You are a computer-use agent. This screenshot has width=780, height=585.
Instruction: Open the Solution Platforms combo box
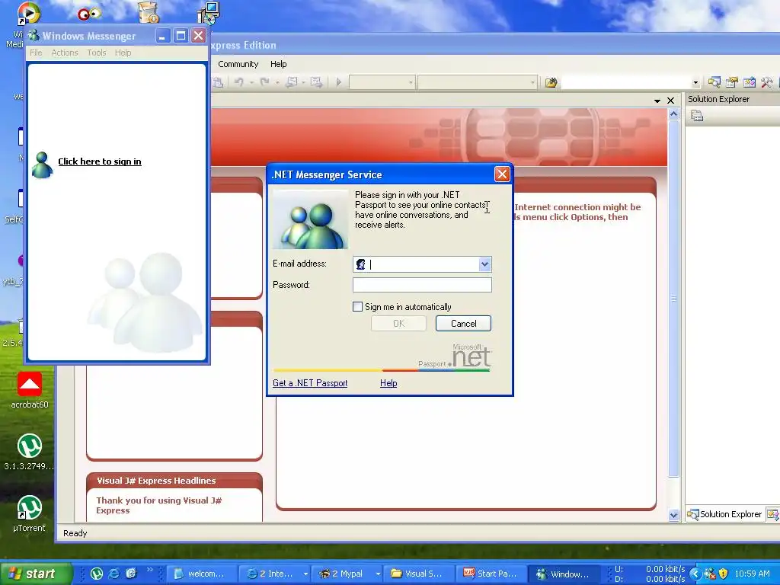tap(477, 82)
